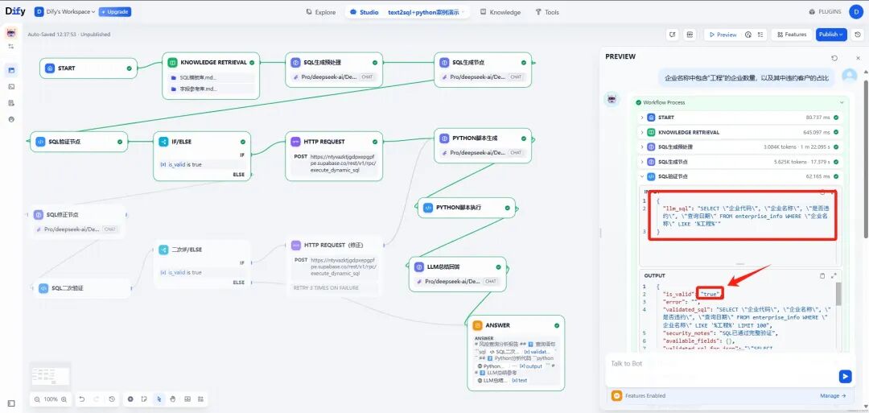Select the hand pan tool
Screen dimensions: 869x413
point(172,399)
